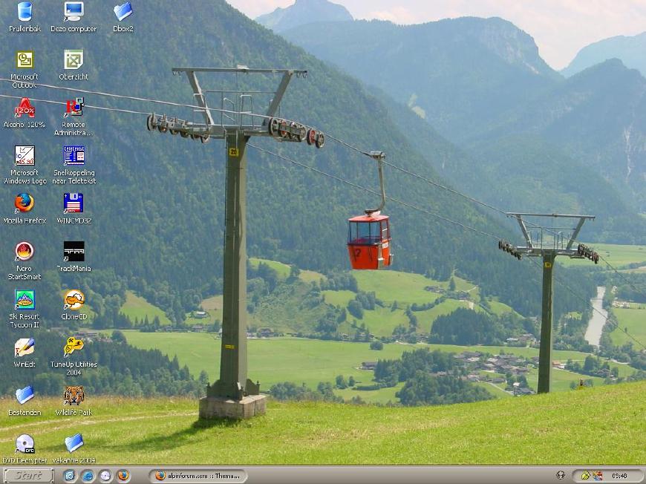Start the TrackMania game shortcut
The height and width of the screenshot is (484, 646).
[74, 252]
